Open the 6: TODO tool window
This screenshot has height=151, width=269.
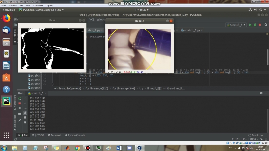38,135
